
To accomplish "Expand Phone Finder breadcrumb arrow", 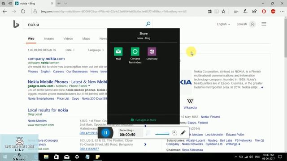I will 89,86.
